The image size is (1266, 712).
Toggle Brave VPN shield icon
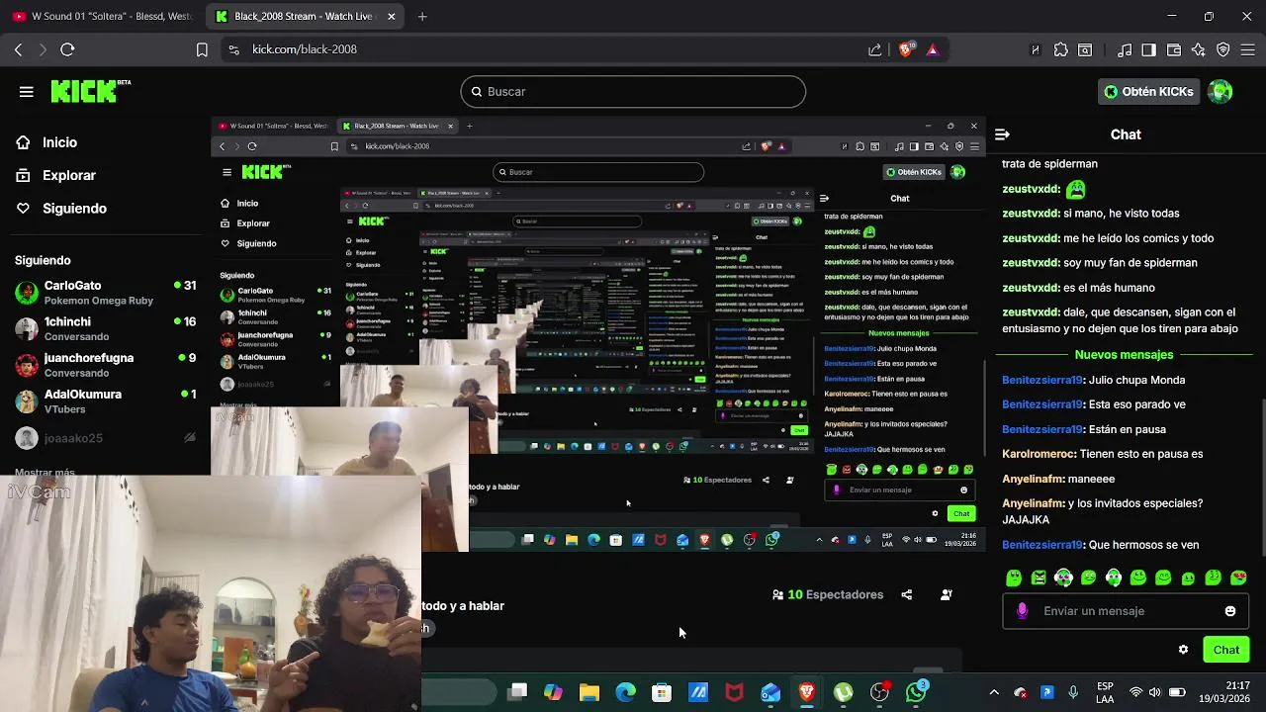tap(1223, 49)
